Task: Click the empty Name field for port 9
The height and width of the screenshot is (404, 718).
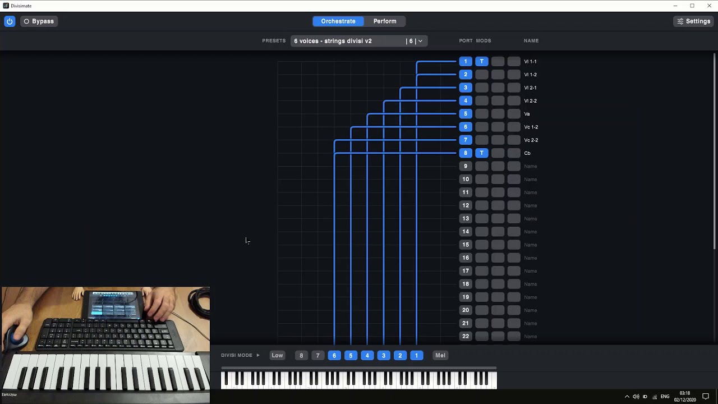Action: coord(530,166)
